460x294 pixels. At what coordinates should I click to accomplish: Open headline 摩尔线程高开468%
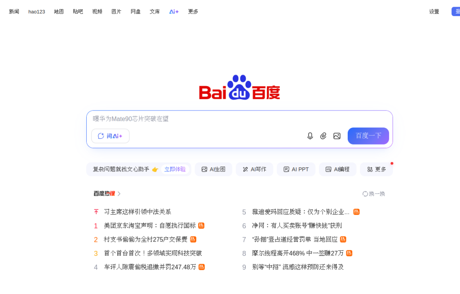tap(297, 253)
